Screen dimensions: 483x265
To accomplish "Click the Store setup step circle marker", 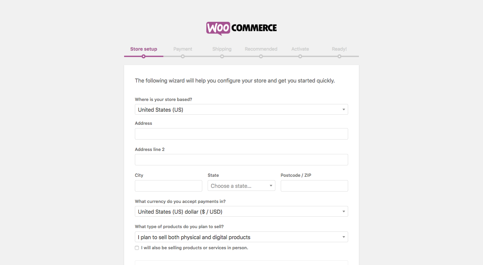I will [144, 56].
